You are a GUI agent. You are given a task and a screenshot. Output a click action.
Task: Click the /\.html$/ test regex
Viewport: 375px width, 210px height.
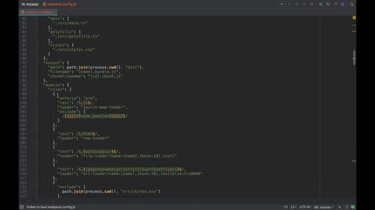87,134
